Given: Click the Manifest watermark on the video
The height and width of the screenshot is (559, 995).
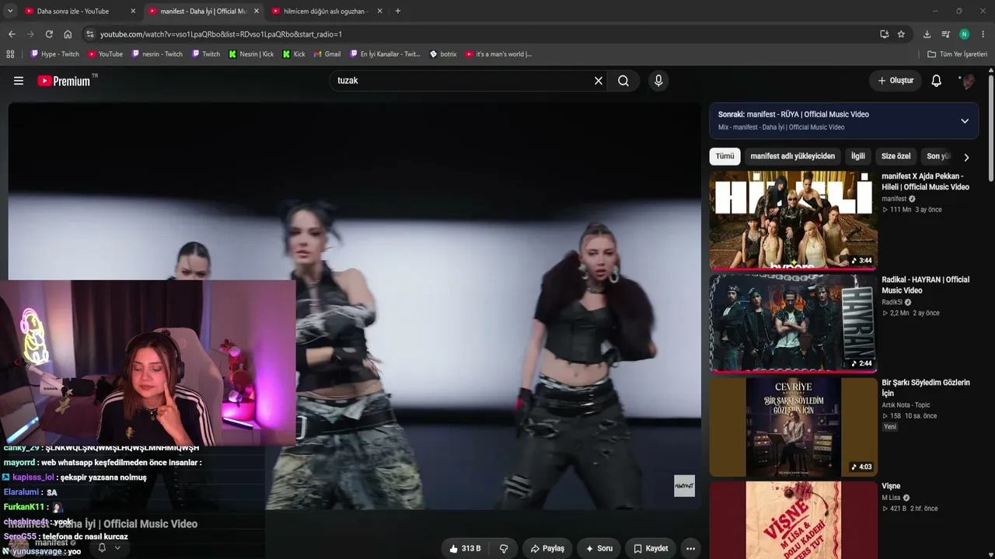Looking at the screenshot, I should click(684, 486).
